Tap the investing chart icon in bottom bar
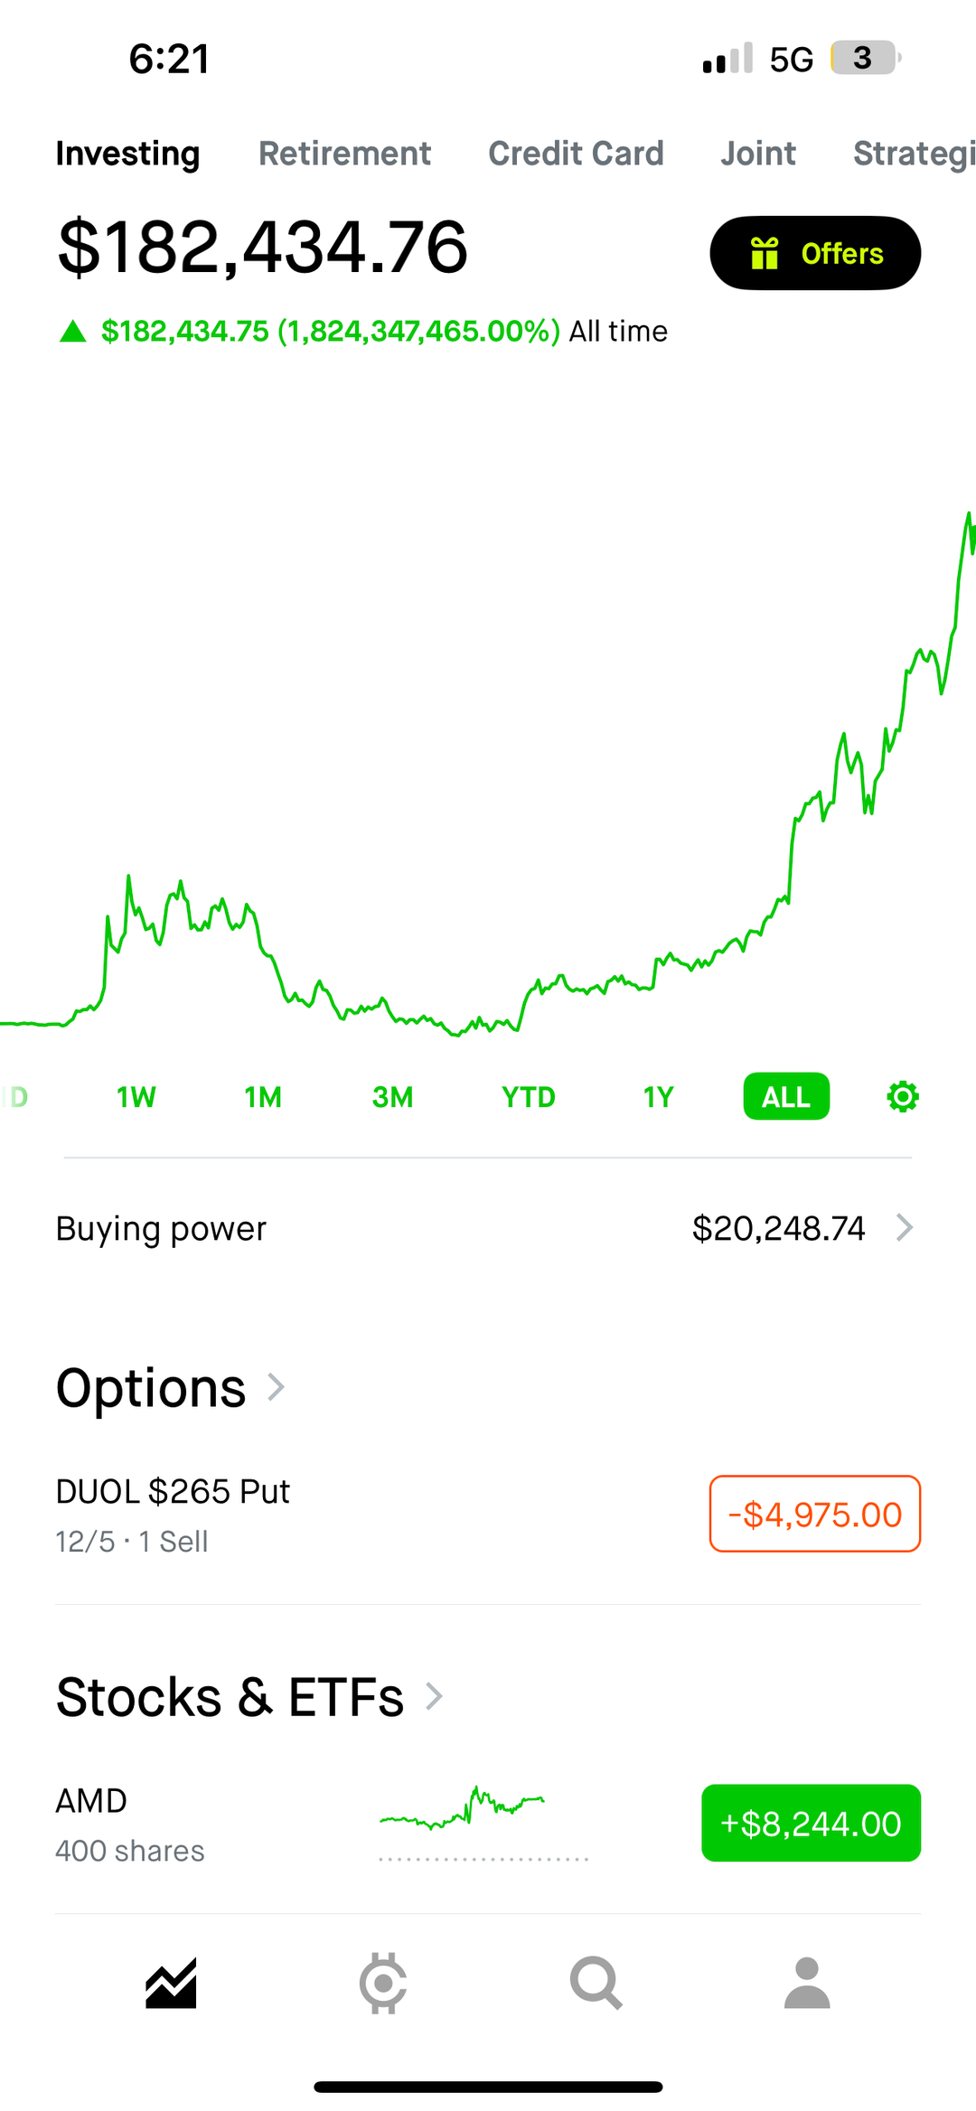976x2111 pixels. [x=171, y=1984]
